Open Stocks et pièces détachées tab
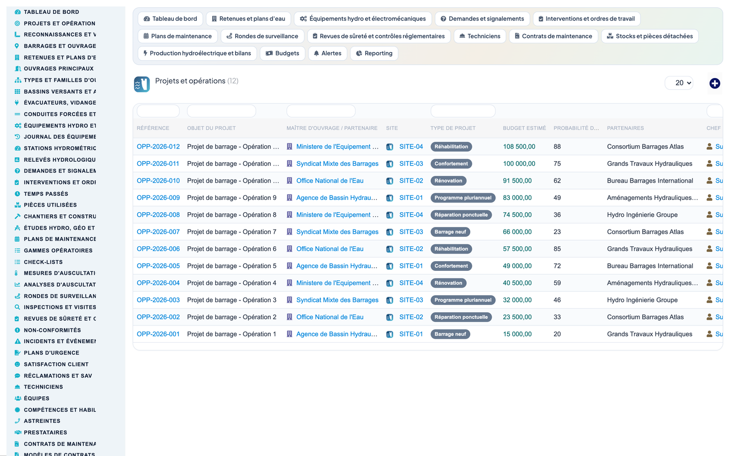737x456 pixels. click(x=650, y=36)
